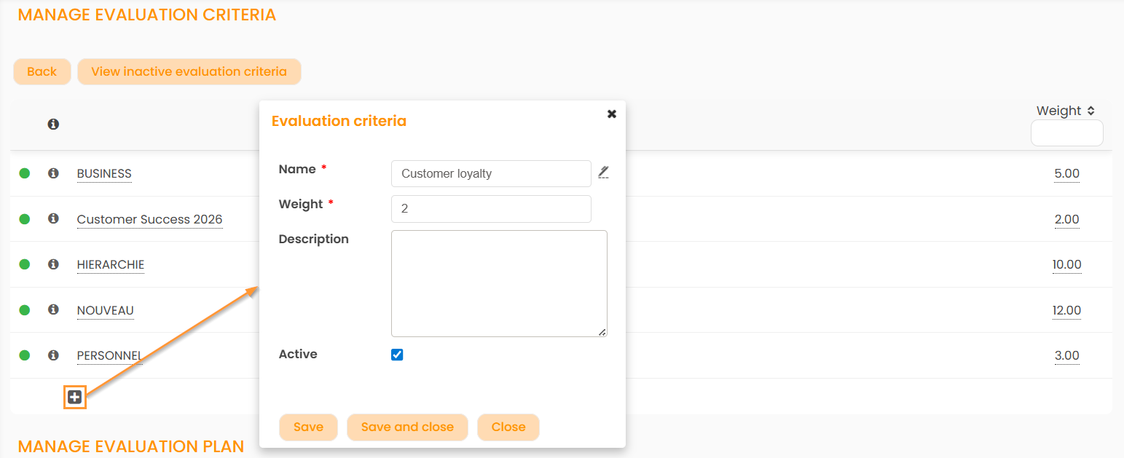The height and width of the screenshot is (458, 1124).
Task: Click the info icon beside BUSINESS
Action: tap(53, 173)
